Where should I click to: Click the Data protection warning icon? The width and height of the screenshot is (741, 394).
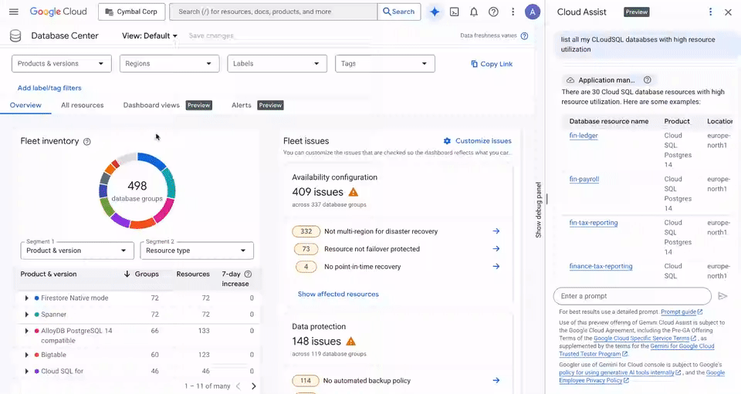(350, 341)
